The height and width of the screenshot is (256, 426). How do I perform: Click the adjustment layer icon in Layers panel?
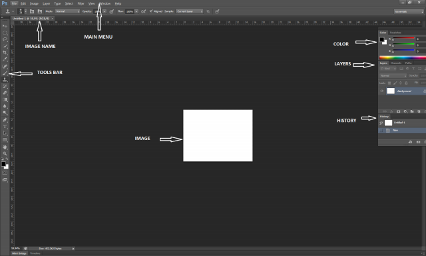405,111
